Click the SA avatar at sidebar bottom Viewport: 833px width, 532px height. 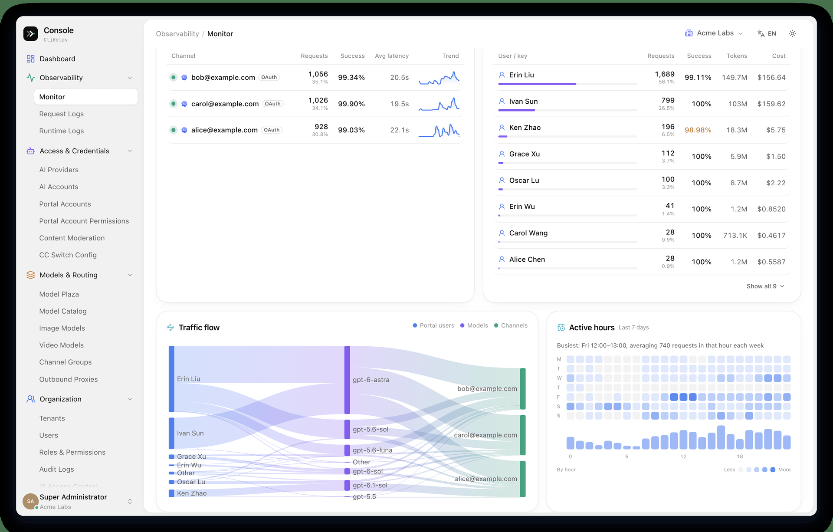[30, 501]
